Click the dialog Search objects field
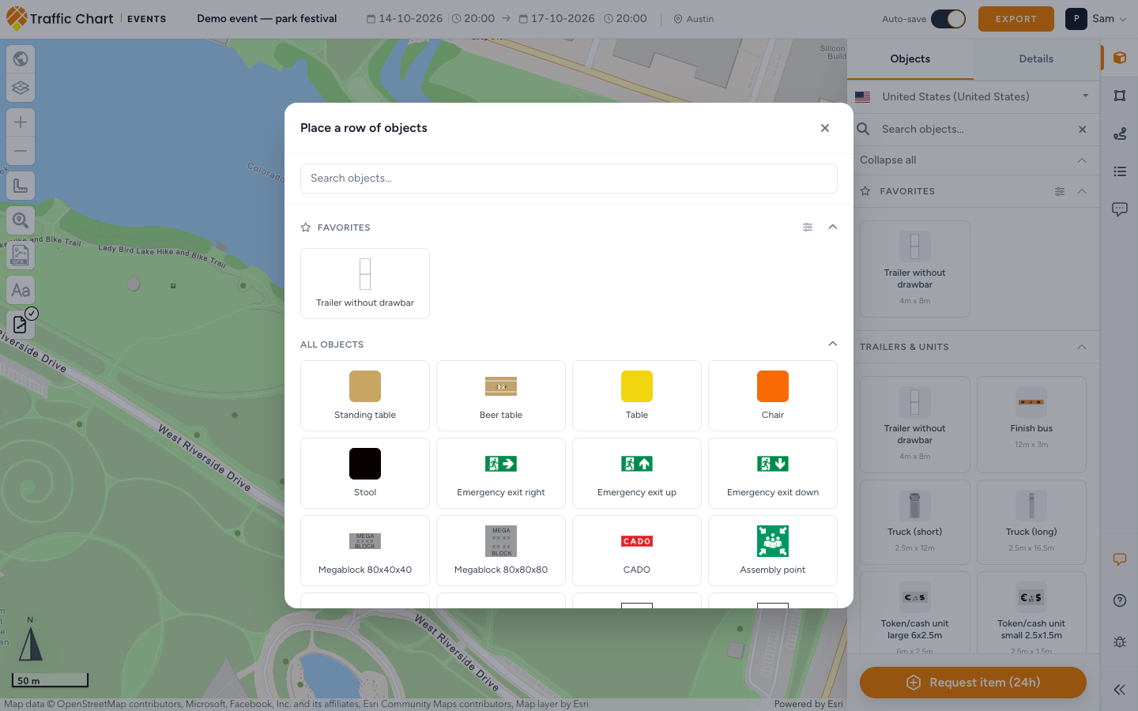1138x711 pixels. click(569, 179)
